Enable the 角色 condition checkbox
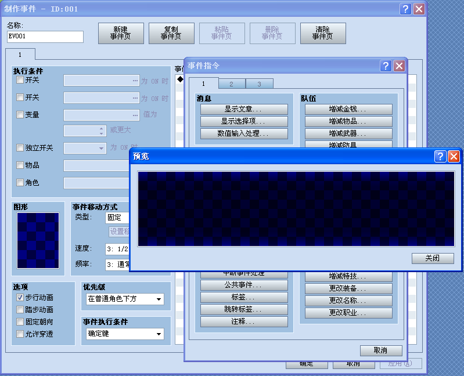This screenshot has height=376, width=464. click(20, 182)
